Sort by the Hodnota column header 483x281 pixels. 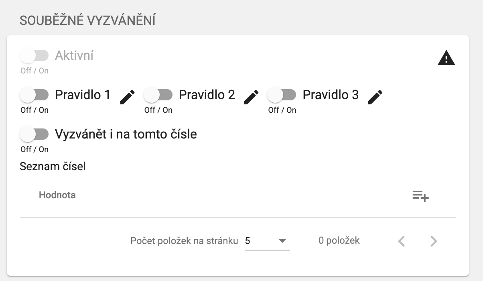click(x=57, y=195)
